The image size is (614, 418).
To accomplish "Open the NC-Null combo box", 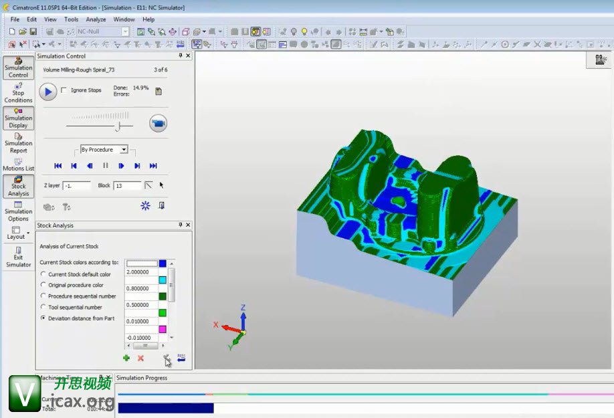I will point(125,31).
